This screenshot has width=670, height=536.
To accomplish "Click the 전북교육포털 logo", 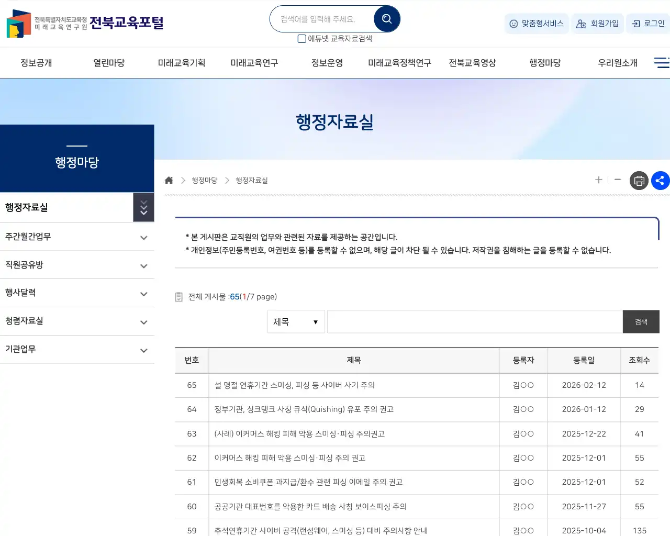I will click(x=84, y=23).
